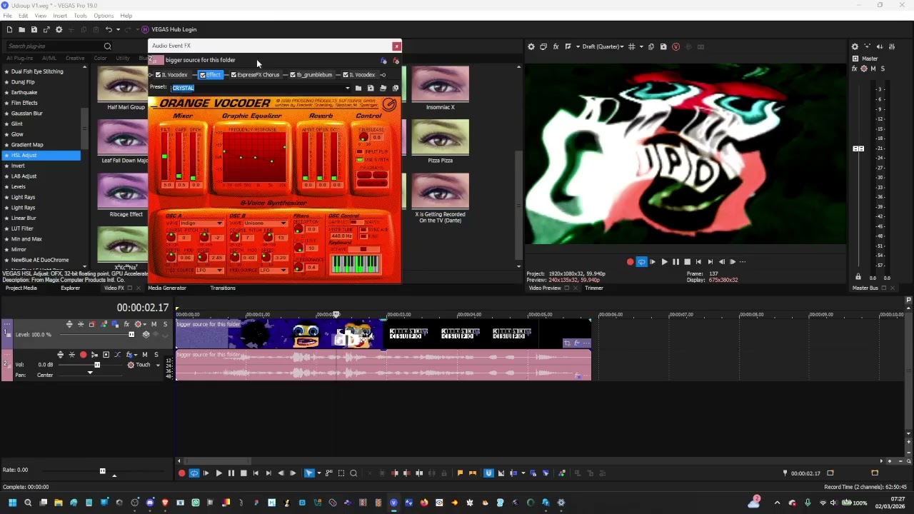Pause playback under the video preview
The image size is (914, 514).
click(x=676, y=262)
